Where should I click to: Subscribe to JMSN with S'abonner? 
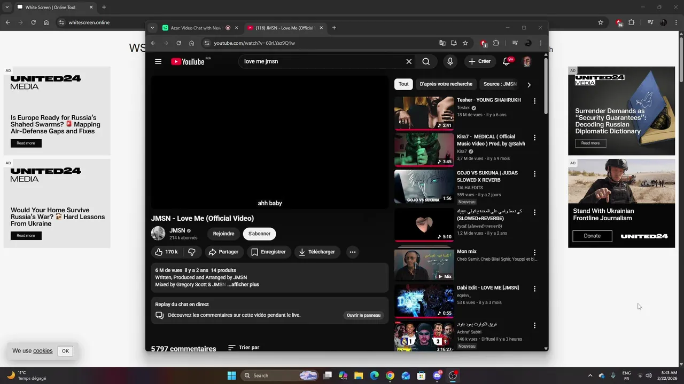coord(259,234)
